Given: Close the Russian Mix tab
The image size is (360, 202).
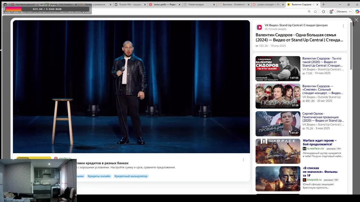Looking at the screenshot, I should coord(145,4).
